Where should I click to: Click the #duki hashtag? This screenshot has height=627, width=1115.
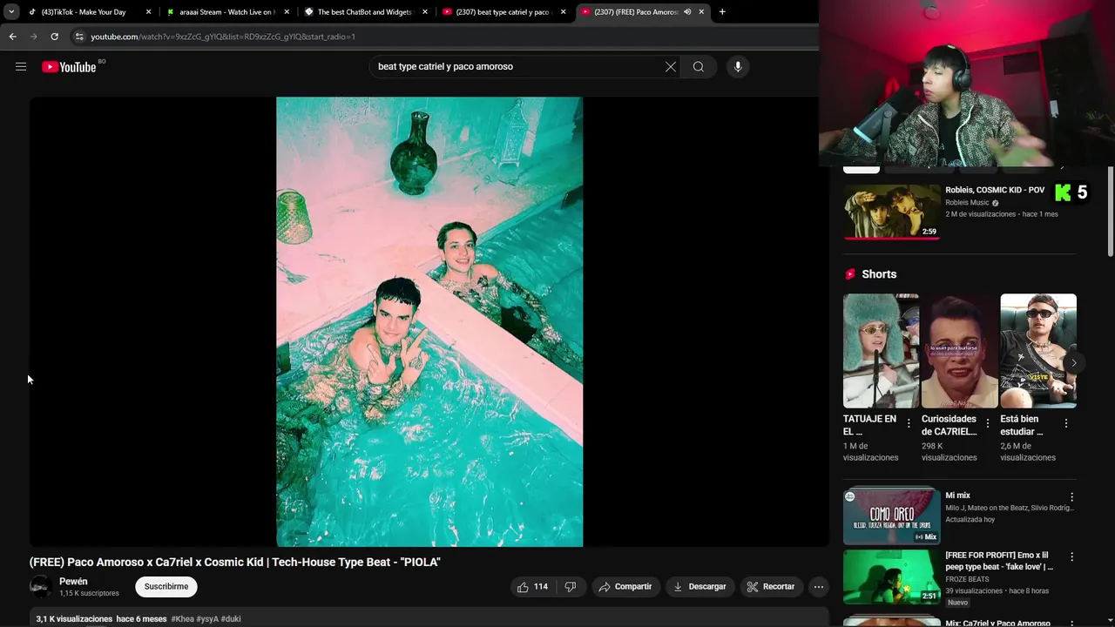click(x=231, y=619)
